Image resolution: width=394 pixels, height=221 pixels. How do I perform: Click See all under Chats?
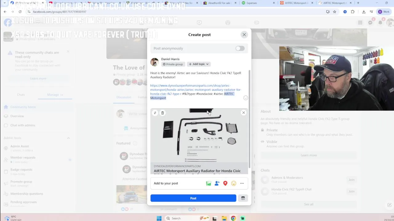(309, 204)
